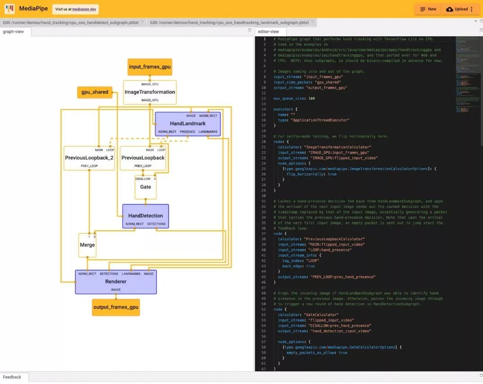
Task: Select the HandLandmark subgraph node
Action: (188, 124)
